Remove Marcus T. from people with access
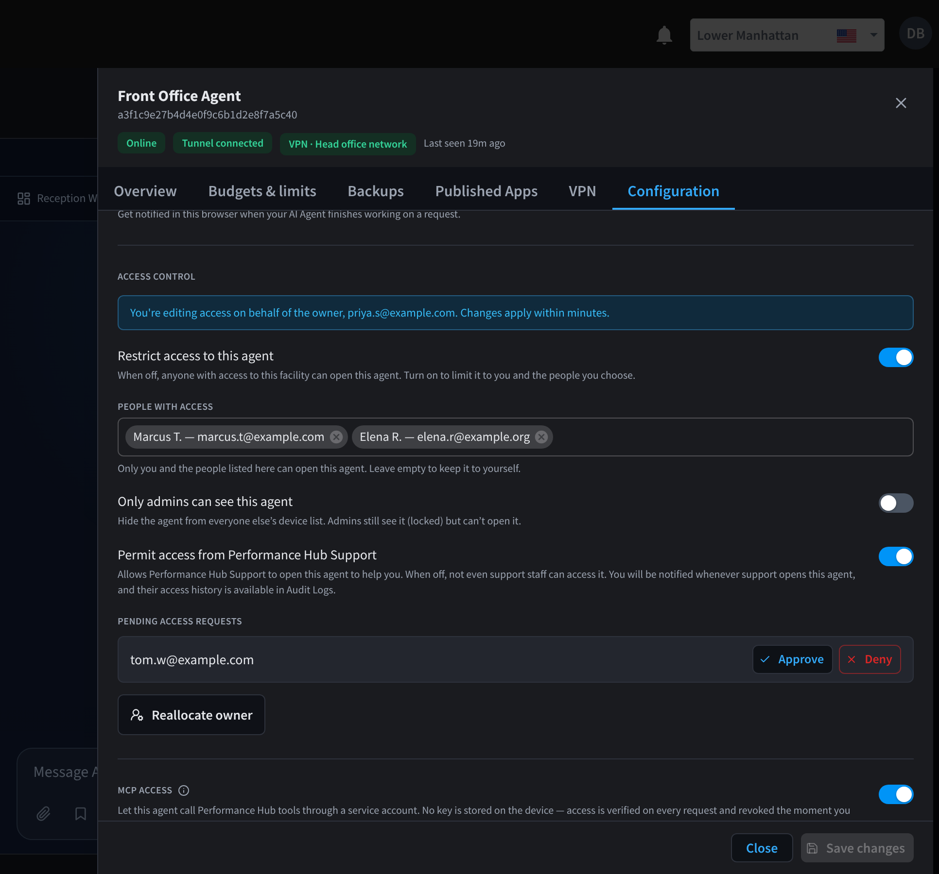The image size is (939, 874). tap(336, 437)
